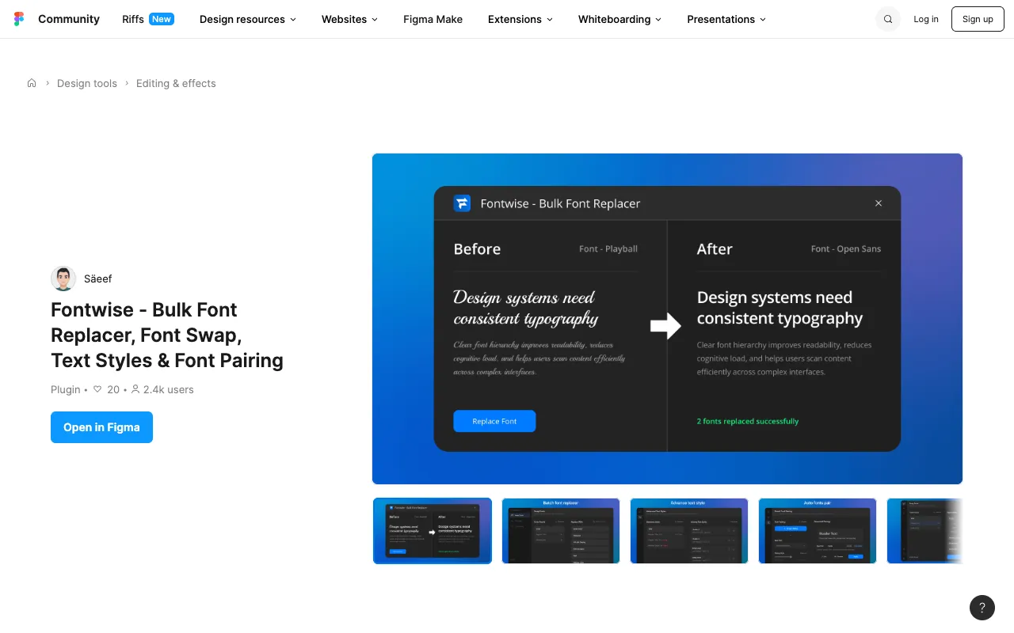Select the Auto fonts pair thumbnail
Image resolution: width=1014 pixels, height=633 pixels.
click(818, 531)
